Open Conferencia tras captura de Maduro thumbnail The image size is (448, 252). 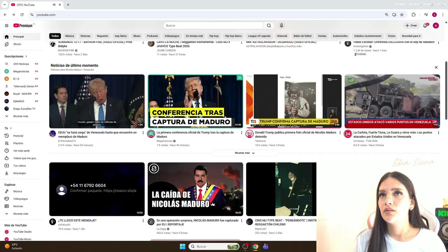195,101
